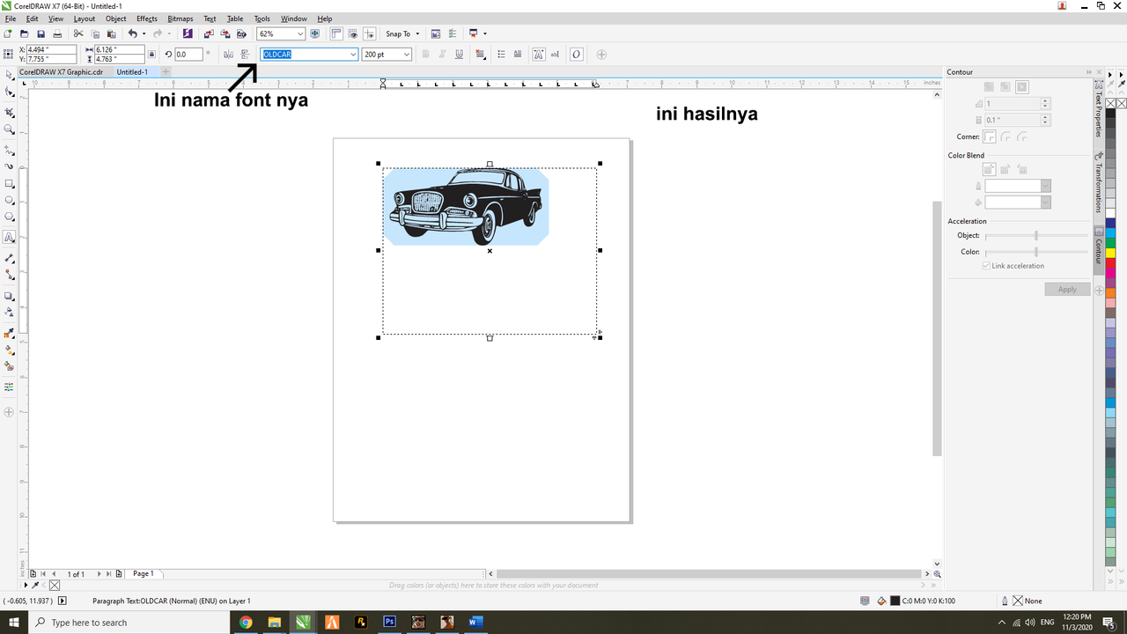Click the Apply button in Contour
This screenshot has width=1127, height=634.
pyautogui.click(x=1067, y=289)
